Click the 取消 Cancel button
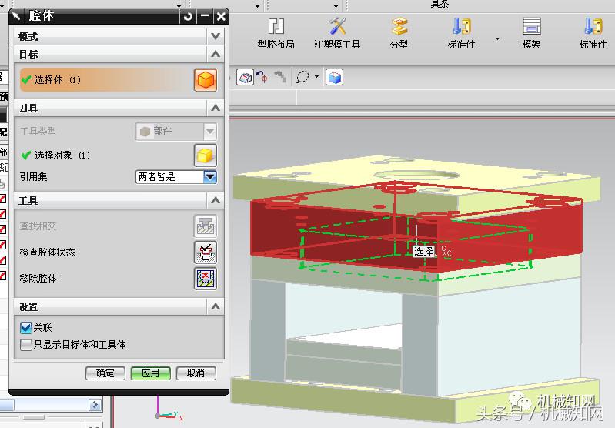Image resolution: width=615 pixels, height=428 pixels. pos(196,373)
